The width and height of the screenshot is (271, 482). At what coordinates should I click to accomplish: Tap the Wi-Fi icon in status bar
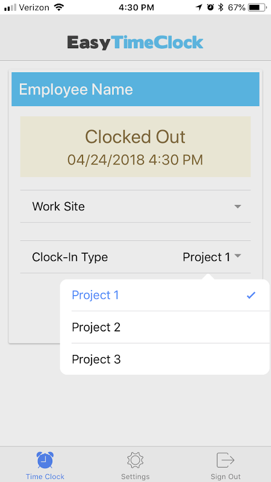click(58, 7)
